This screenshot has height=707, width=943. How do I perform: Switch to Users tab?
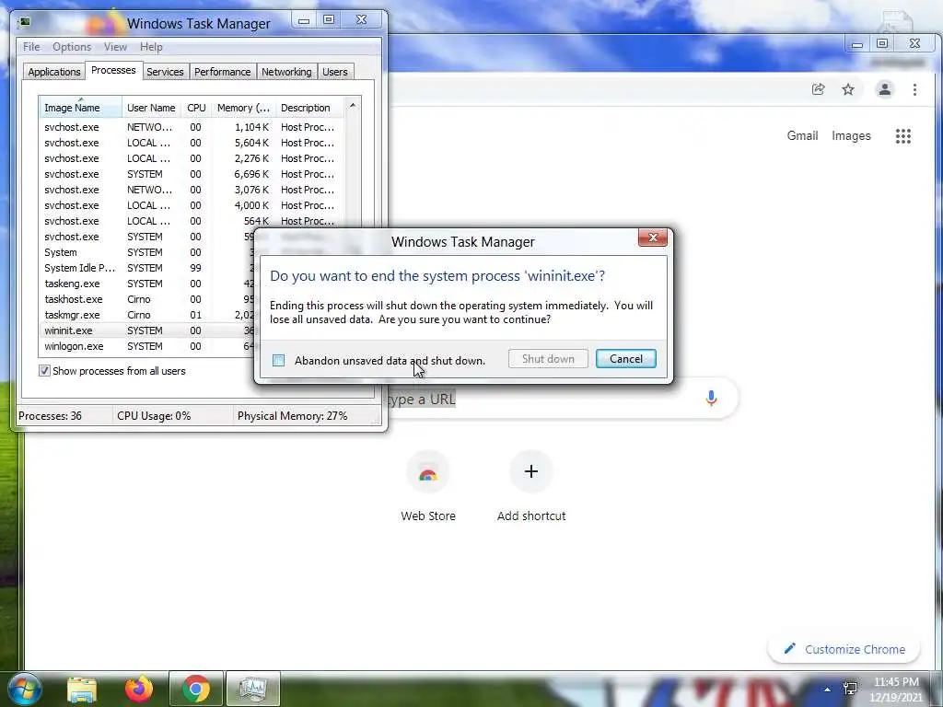(x=335, y=72)
